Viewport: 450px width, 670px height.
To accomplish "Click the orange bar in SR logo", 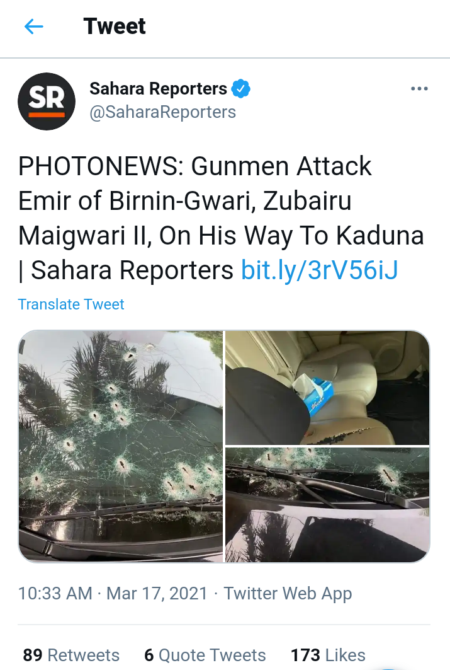I will 47,115.
